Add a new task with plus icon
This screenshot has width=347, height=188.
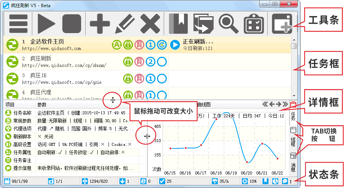tap(100, 23)
